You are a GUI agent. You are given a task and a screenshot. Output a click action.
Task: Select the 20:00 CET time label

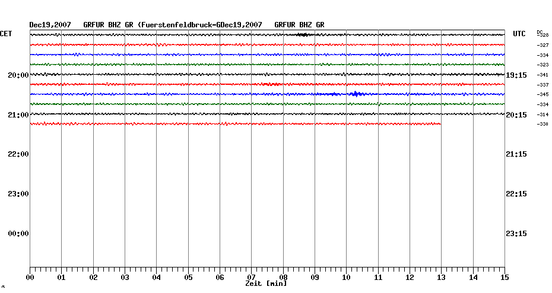pyautogui.click(x=18, y=75)
